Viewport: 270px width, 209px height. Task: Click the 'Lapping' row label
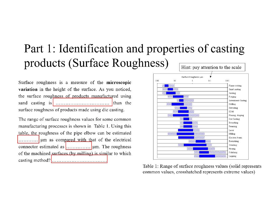click(x=232, y=156)
